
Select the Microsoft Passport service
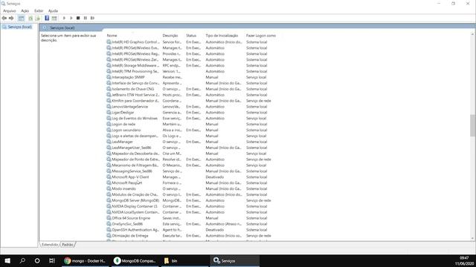(126, 183)
